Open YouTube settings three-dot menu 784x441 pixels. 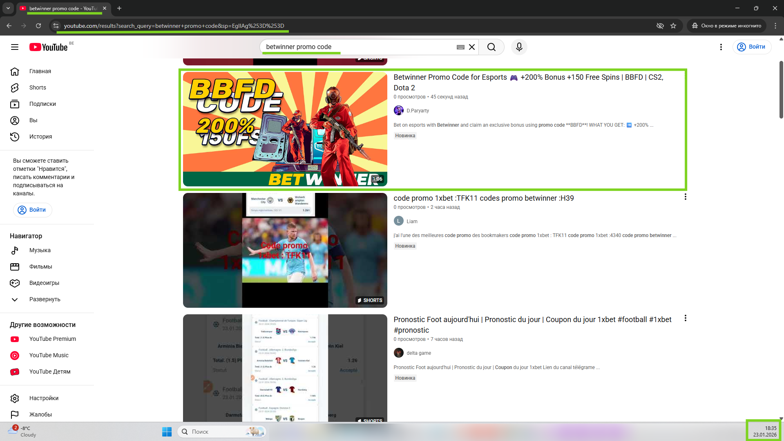point(721,47)
